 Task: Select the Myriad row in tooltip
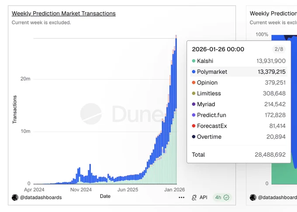click(x=238, y=104)
